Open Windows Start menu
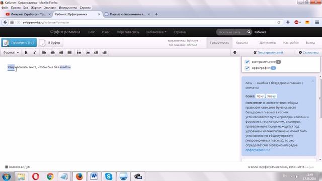322x181 pixels. [6, 176]
